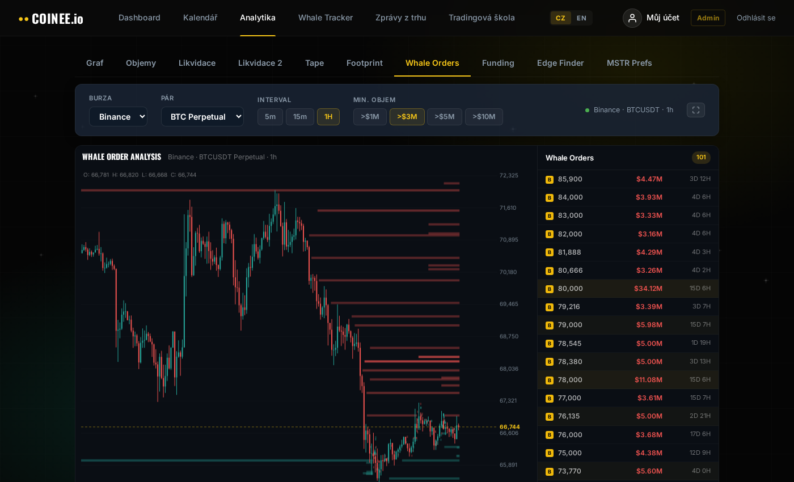Expand the chart using the fullscreen icon

(x=696, y=110)
